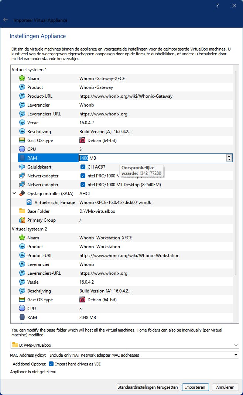Click Standaardinstellingen terugzetten button
The width and height of the screenshot is (243, 395).
[148, 387]
